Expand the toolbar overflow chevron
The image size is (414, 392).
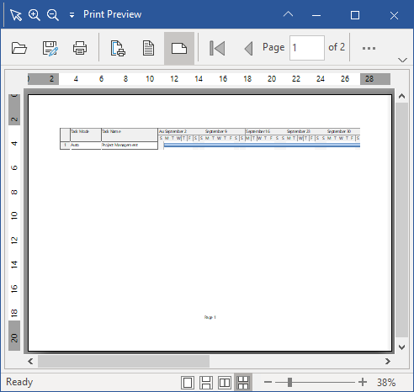pyautogui.click(x=402, y=60)
